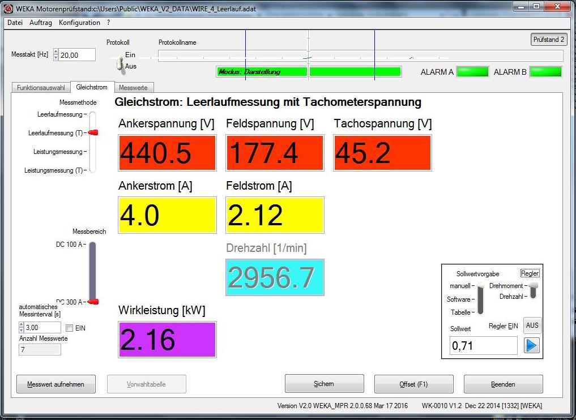
Task: Click the blue play arrow beside Sollwert
Action: pyautogui.click(x=532, y=345)
